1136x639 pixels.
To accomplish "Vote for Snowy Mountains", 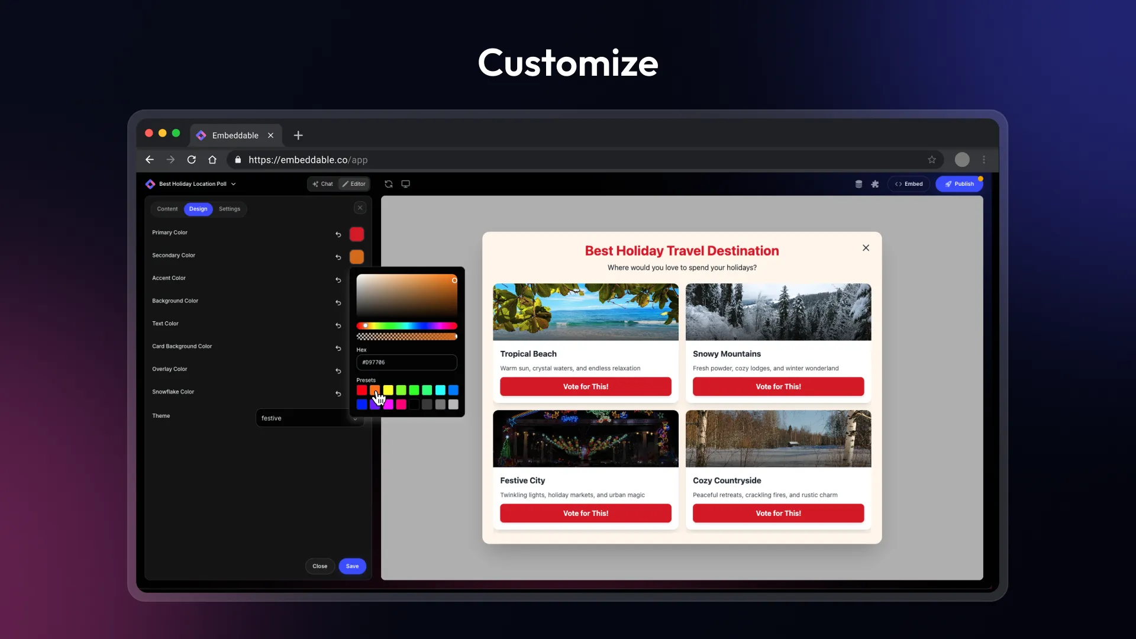I will tap(778, 386).
